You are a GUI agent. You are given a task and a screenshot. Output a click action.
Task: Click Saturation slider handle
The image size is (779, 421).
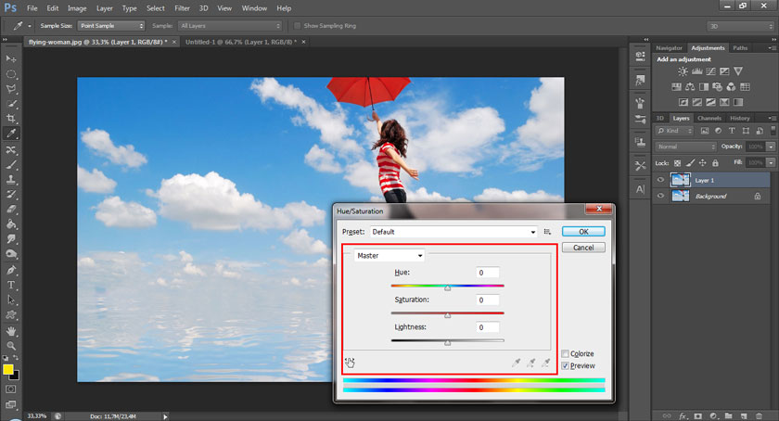[x=448, y=315]
